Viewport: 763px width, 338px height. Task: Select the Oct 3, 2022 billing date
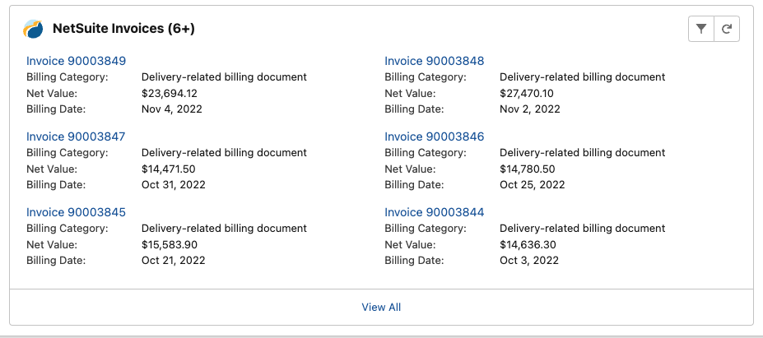pos(529,261)
